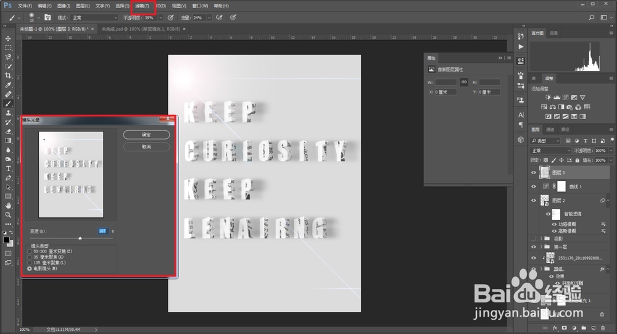This screenshot has width=617, height=334.
Task: Select the Pen tool
Action: point(8,178)
